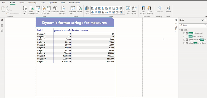Sort by the Project column header

[x=40, y=30]
